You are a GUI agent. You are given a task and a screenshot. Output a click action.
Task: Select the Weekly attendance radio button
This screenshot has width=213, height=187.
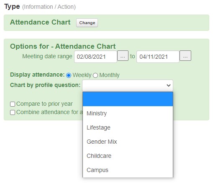click(69, 75)
